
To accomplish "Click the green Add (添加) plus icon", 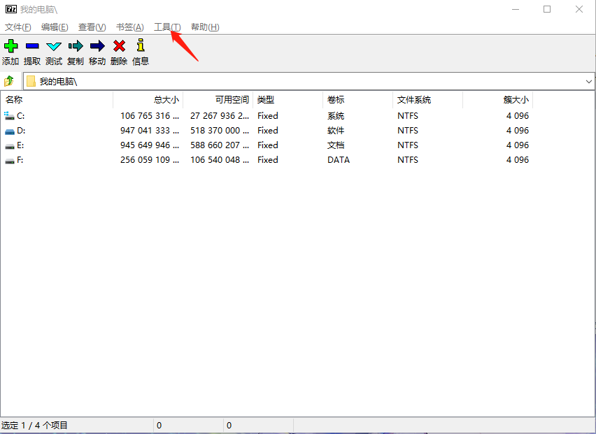I will [x=10, y=47].
